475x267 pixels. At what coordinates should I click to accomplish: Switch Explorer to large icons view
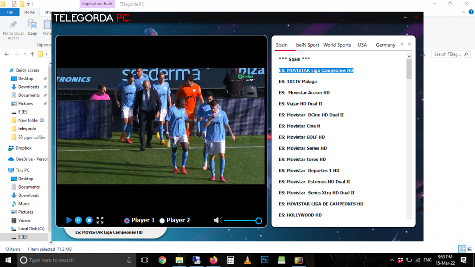(x=470, y=249)
